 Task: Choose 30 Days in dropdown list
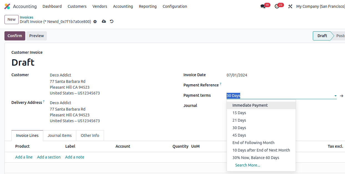[x=261, y=128]
